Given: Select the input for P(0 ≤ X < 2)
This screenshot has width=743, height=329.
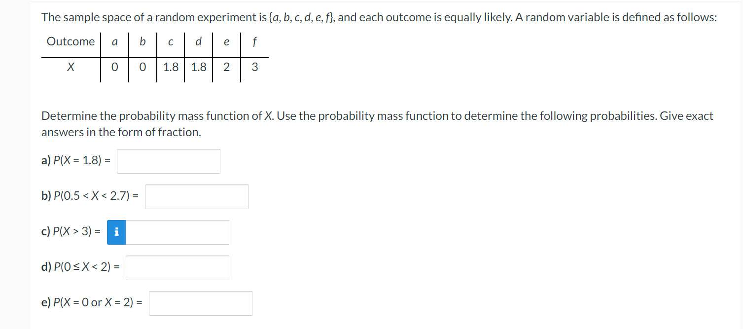Looking at the screenshot, I should pos(177,267).
